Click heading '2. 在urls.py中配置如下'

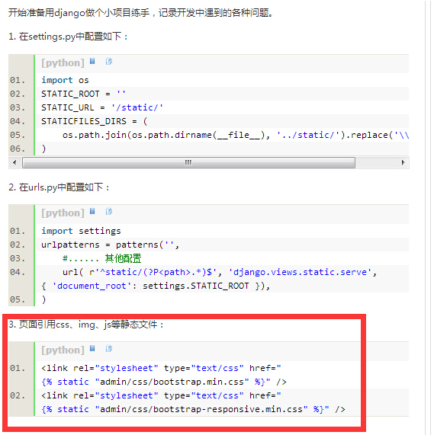(x=59, y=187)
